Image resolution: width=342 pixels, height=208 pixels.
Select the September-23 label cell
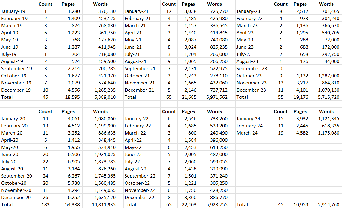[254, 68]
